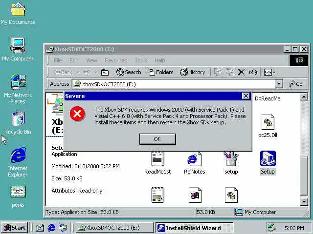This screenshot has height=234, width=313.
Task: Select the DXReadMe file
Action: [x=268, y=98]
